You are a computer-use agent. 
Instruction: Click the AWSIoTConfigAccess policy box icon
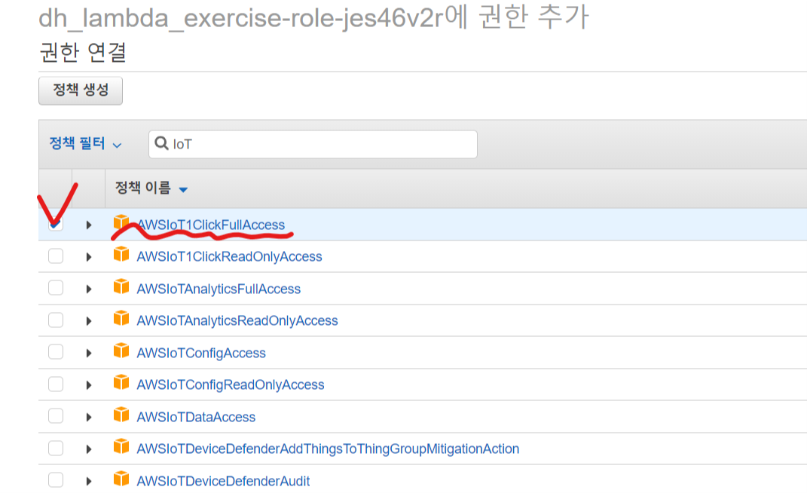(121, 351)
